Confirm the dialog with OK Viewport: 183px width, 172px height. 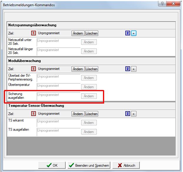tap(52, 166)
